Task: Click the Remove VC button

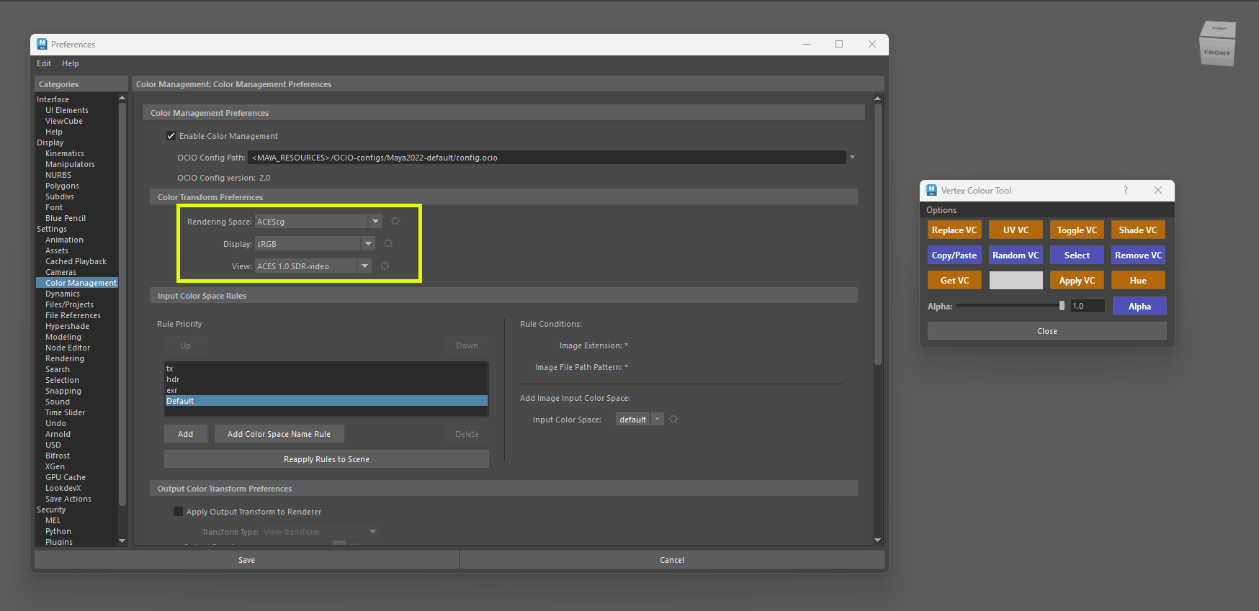Action: coord(1138,255)
